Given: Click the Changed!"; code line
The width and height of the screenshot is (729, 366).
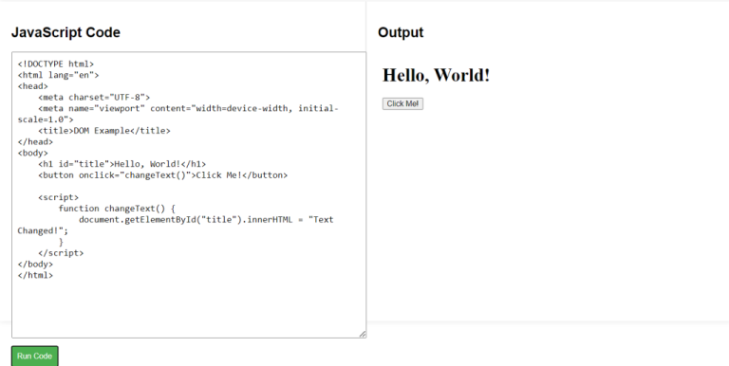Looking at the screenshot, I should point(43,230).
